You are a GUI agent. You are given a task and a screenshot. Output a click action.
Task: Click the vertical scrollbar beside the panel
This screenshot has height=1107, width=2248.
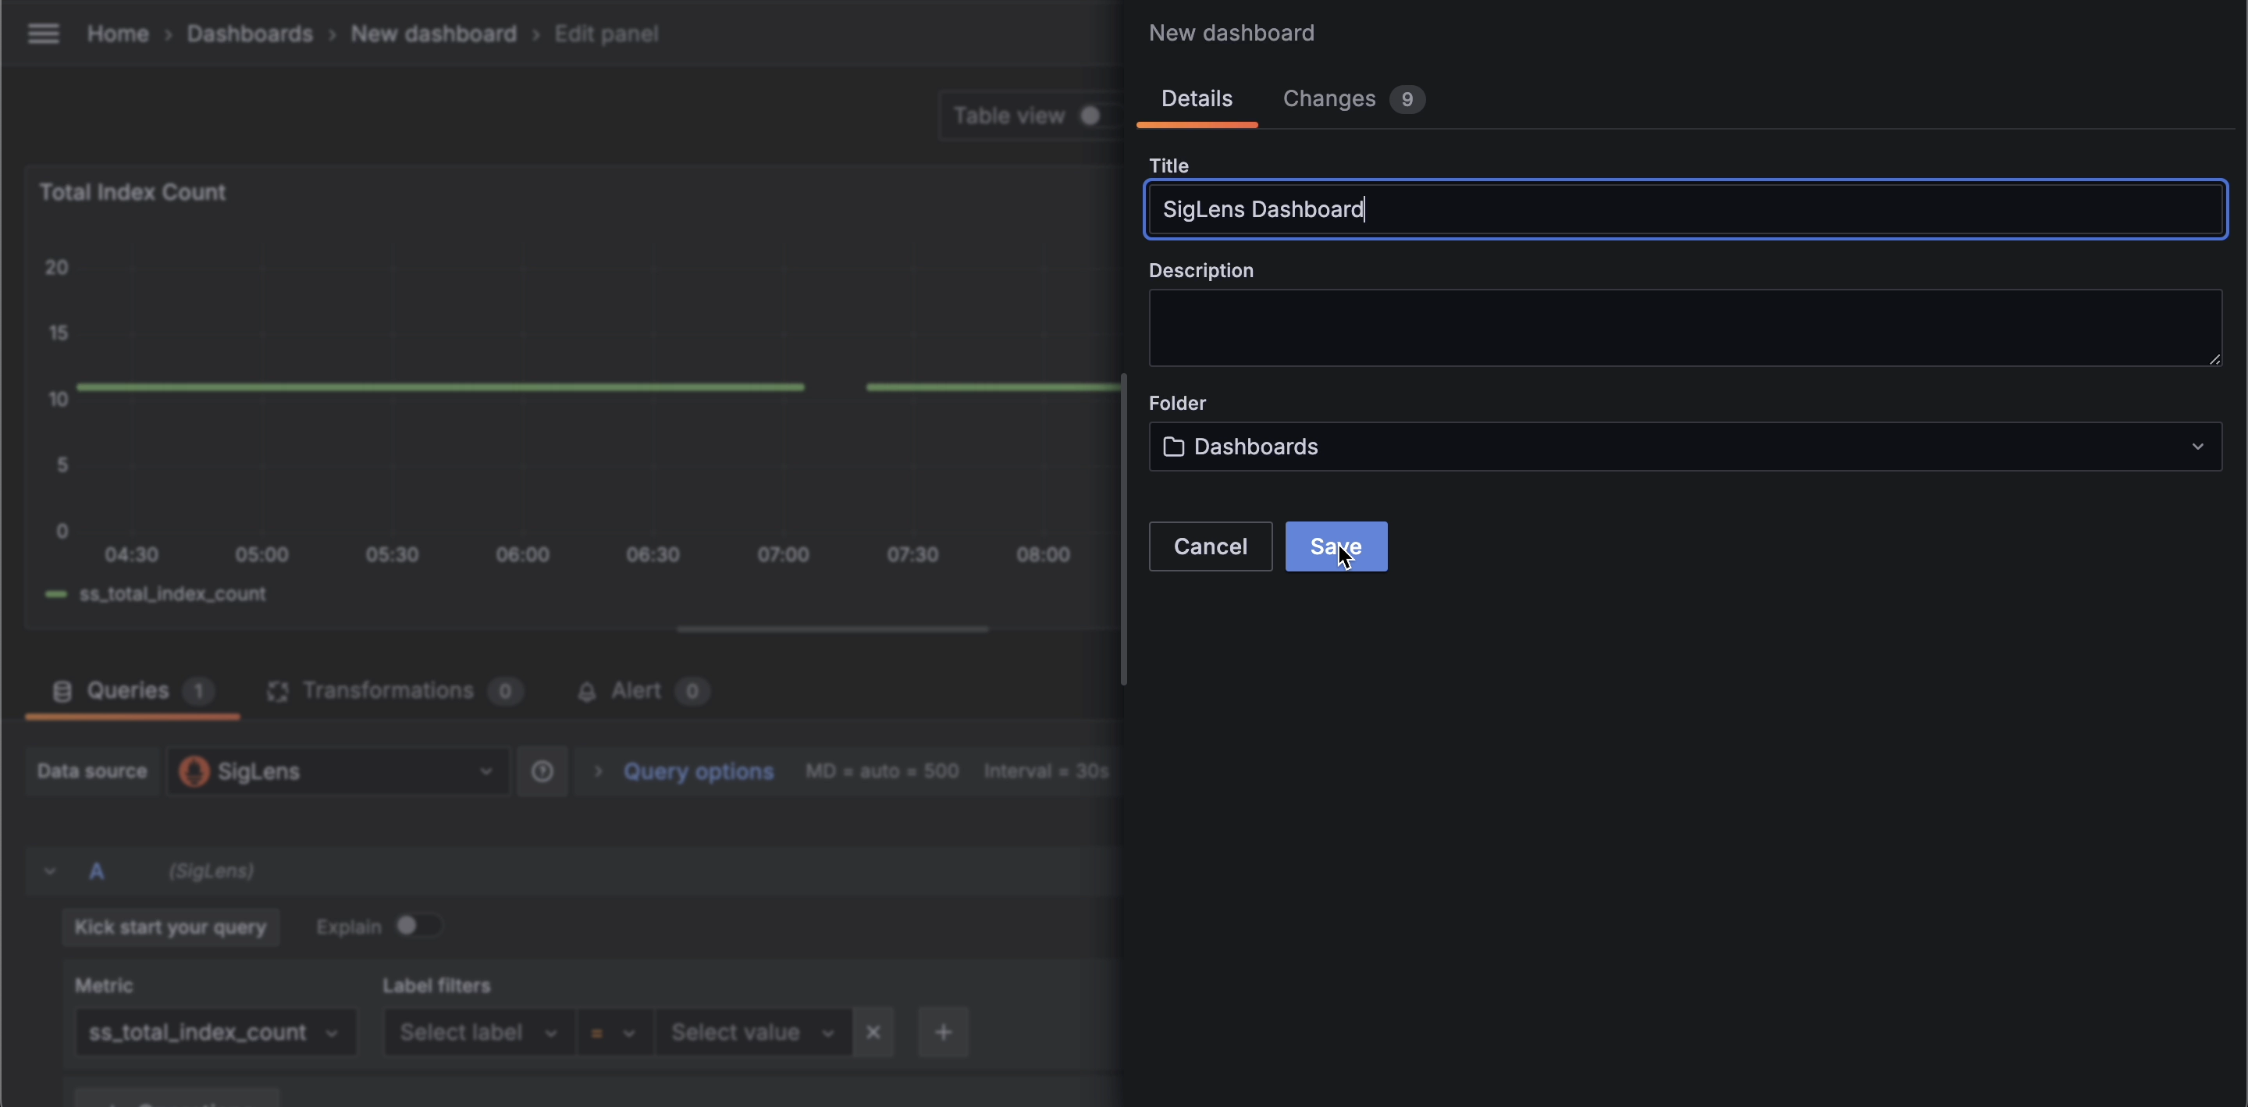point(1123,529)
